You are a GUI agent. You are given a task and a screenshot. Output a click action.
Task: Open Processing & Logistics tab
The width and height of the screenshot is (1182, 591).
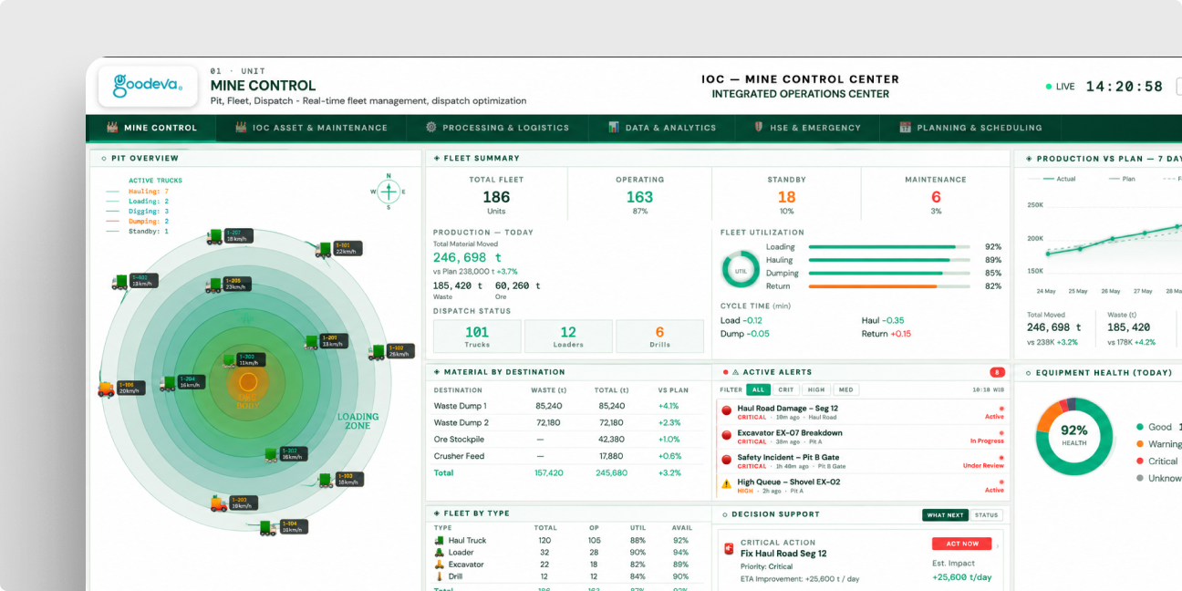tap(497, 128)
